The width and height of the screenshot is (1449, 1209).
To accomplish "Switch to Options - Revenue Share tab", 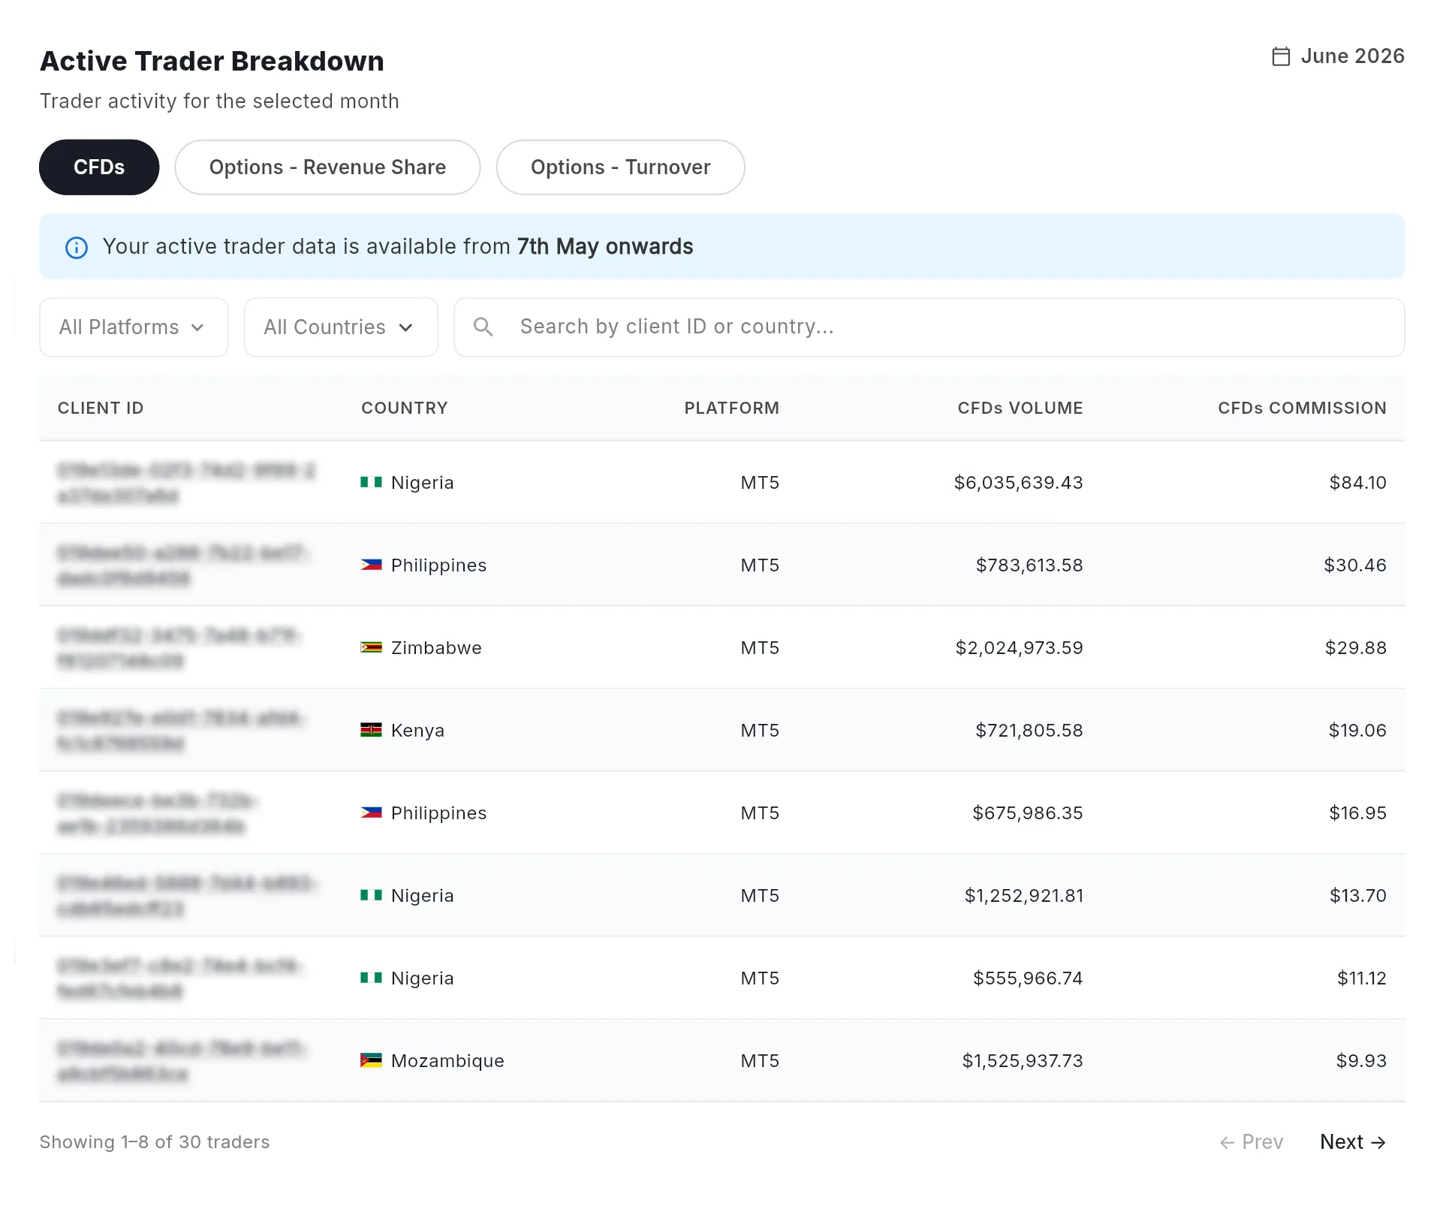I will [x=327, y=167].
